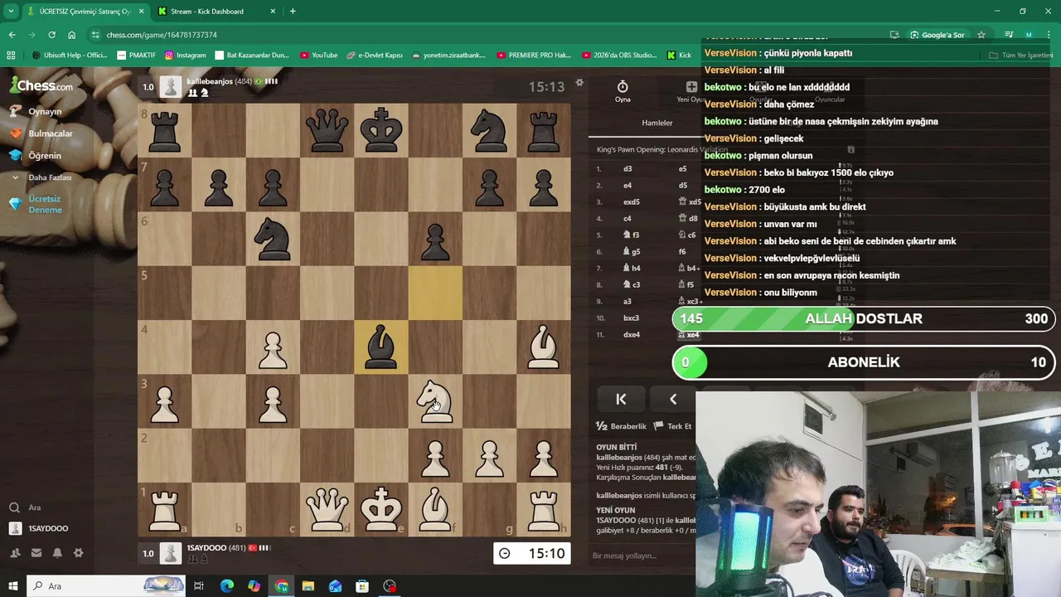Open the tab search dropdown
The width and height of the screenshot is (1061, 597).
(x=11, y=12)
